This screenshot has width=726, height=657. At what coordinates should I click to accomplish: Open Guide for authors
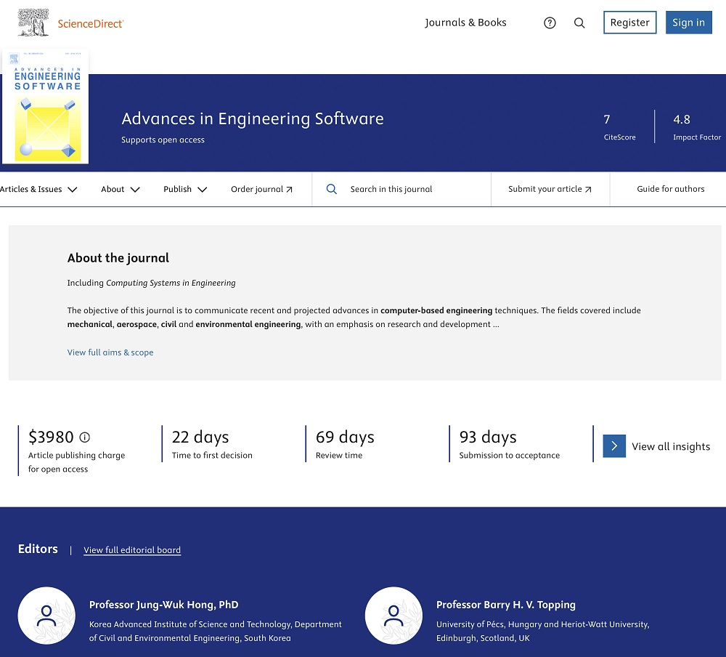[x=670, y=189]
